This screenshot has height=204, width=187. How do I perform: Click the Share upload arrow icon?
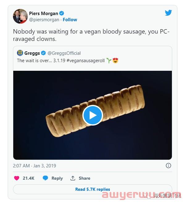click(73, 178)
